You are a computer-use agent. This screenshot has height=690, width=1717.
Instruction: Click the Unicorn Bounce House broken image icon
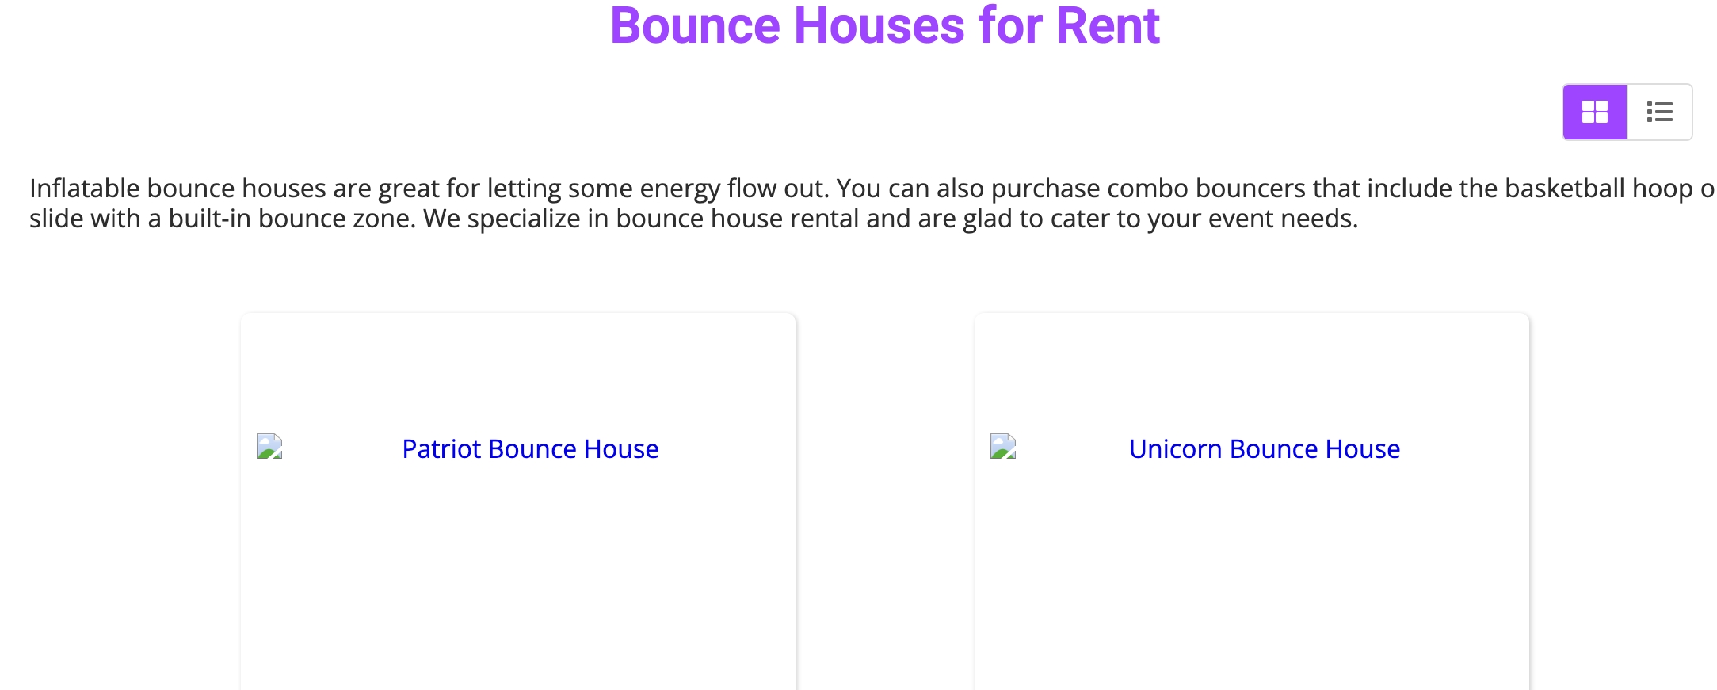(x=1003, y=446)
